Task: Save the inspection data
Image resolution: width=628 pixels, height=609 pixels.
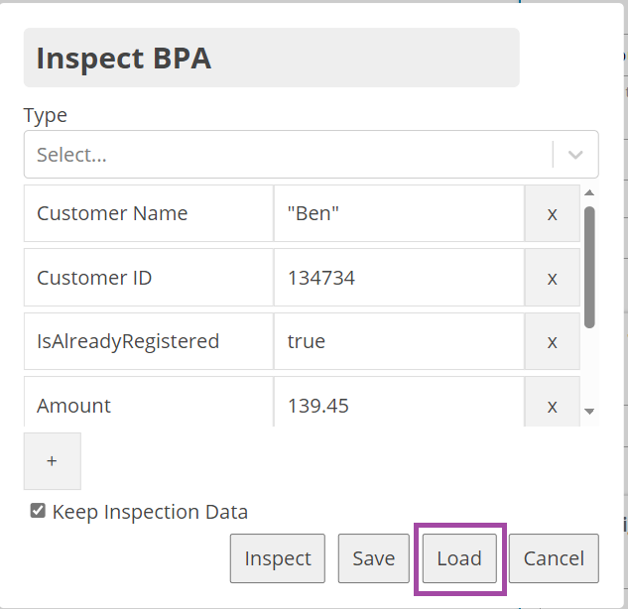Action: (373, 558)
